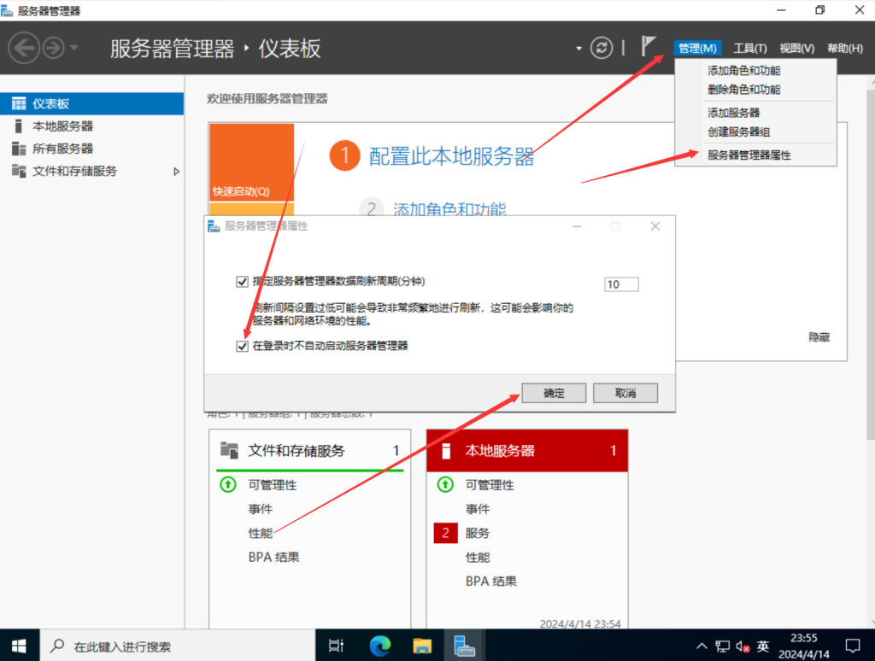
Task: Close the 服务器管理器属性 dialog
Action: pos(655,226)
